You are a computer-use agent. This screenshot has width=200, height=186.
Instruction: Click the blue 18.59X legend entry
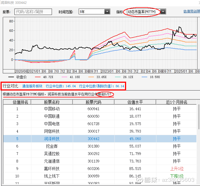[151, 77]
